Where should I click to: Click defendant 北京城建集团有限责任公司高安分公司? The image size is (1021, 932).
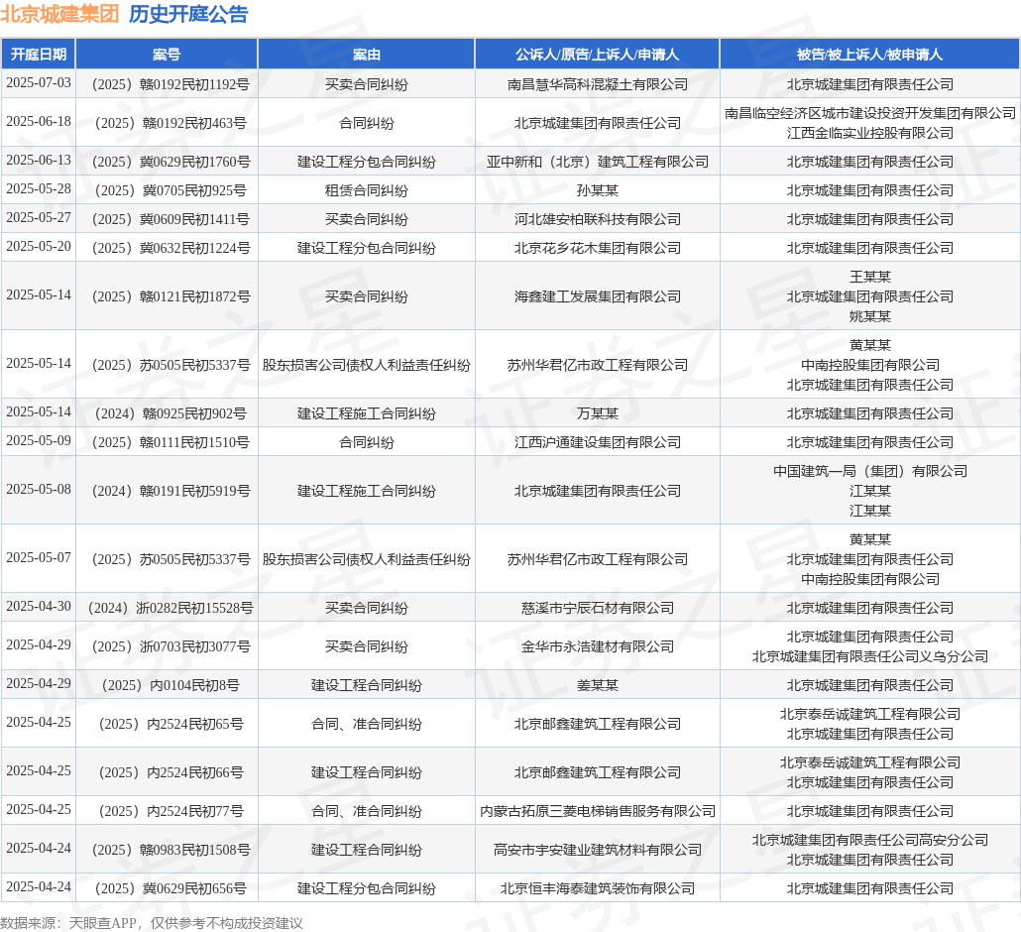click(870, 840)
